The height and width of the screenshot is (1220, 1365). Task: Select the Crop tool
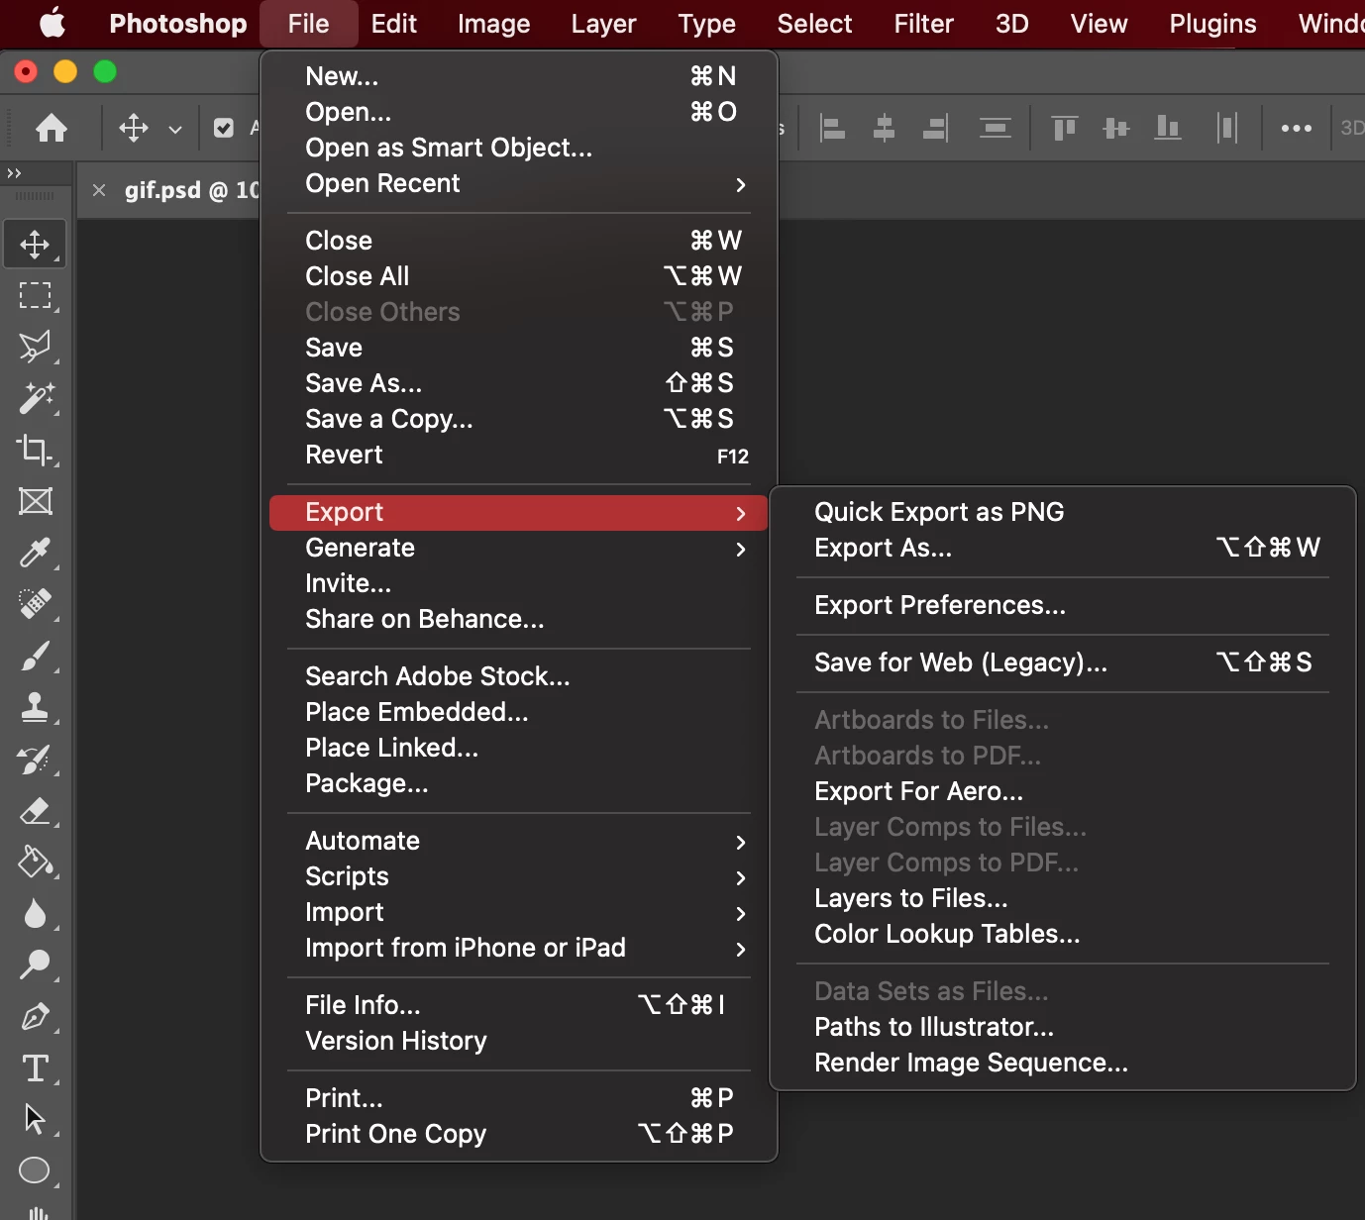pyautogui.click(x=35, y=450)
